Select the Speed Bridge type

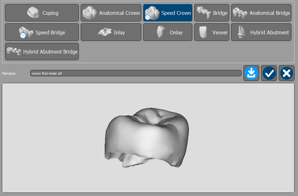coord(42,32)
